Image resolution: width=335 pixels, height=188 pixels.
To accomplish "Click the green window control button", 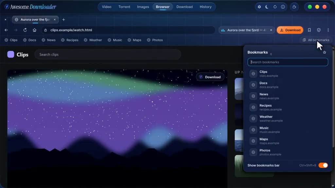I will tap(310, 7).
